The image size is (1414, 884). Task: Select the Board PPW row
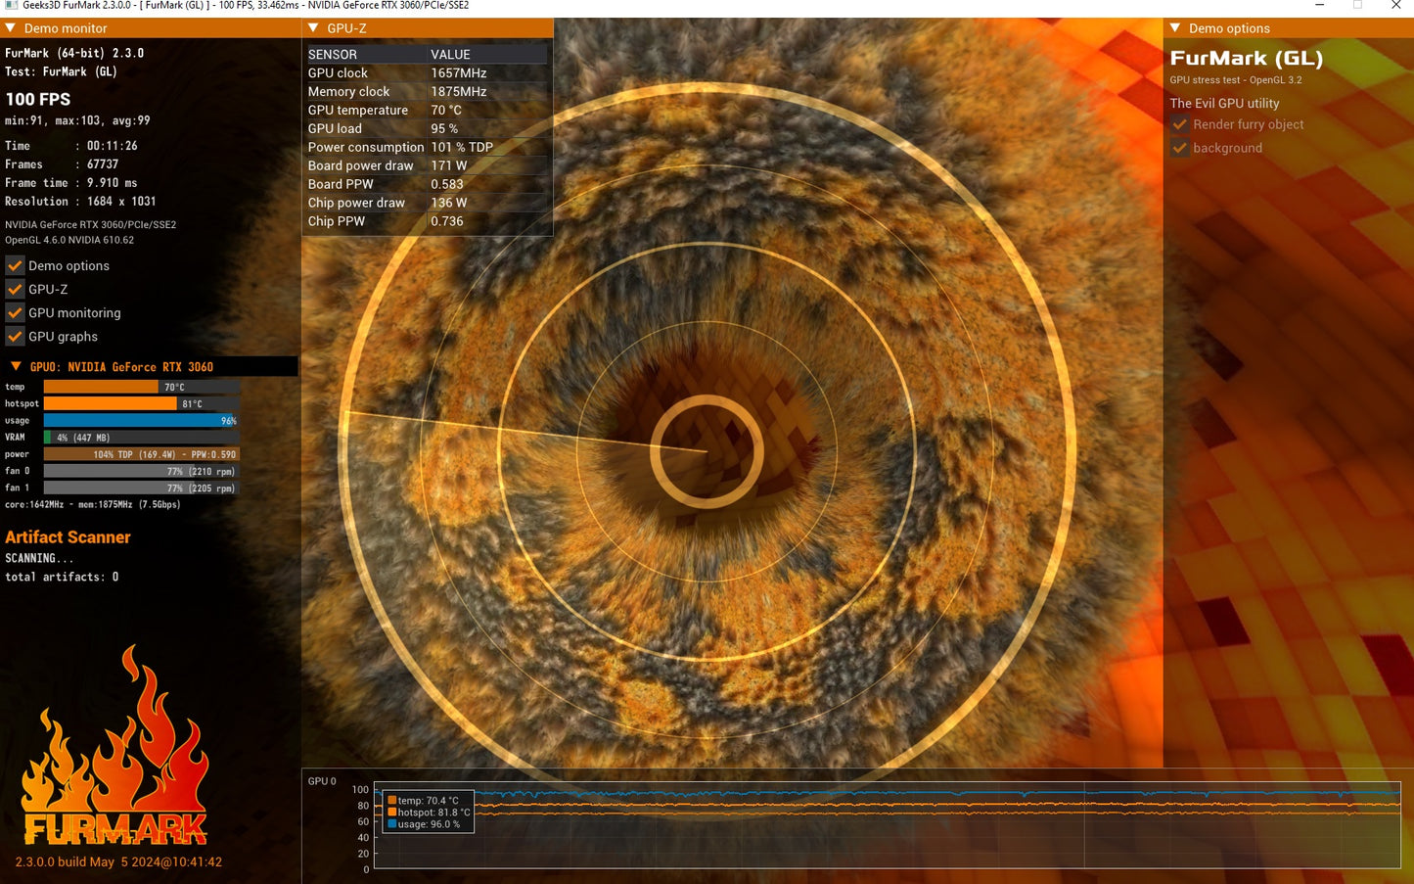[x=428, y=185]
